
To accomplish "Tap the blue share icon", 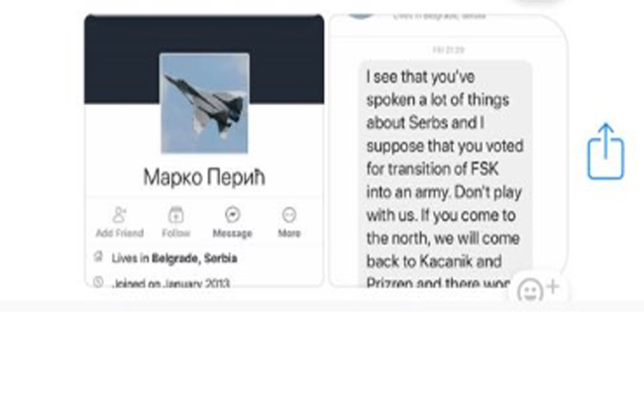I will pyautogui.click(x=605, y=152).
